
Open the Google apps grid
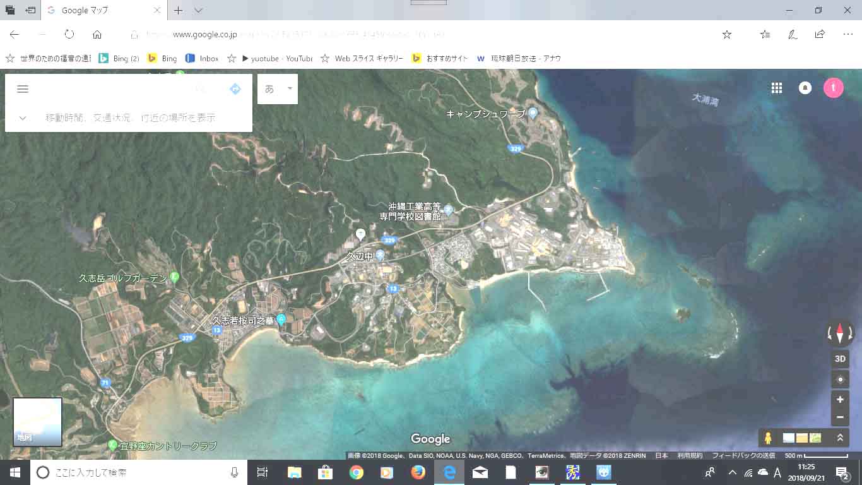click(x=777, y=88)
